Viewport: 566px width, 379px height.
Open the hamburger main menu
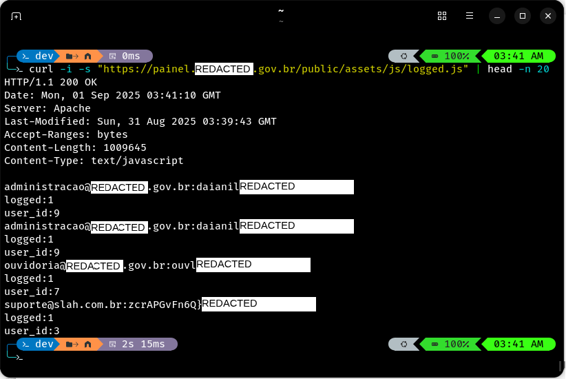tap(470, 16)
